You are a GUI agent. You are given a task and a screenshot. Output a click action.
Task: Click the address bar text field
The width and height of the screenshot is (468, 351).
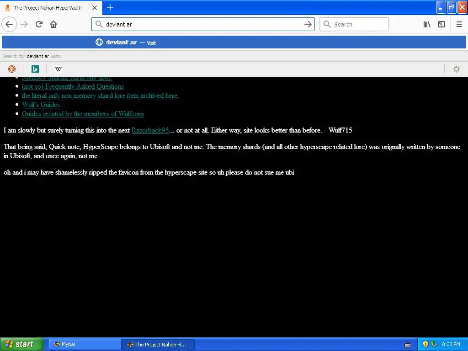pos(203,25)
